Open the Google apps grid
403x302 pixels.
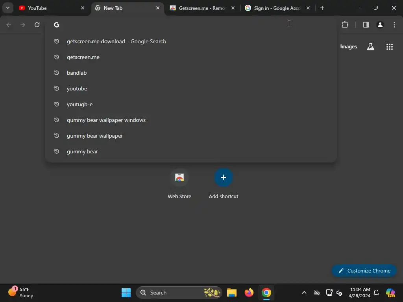click(389, 47)
